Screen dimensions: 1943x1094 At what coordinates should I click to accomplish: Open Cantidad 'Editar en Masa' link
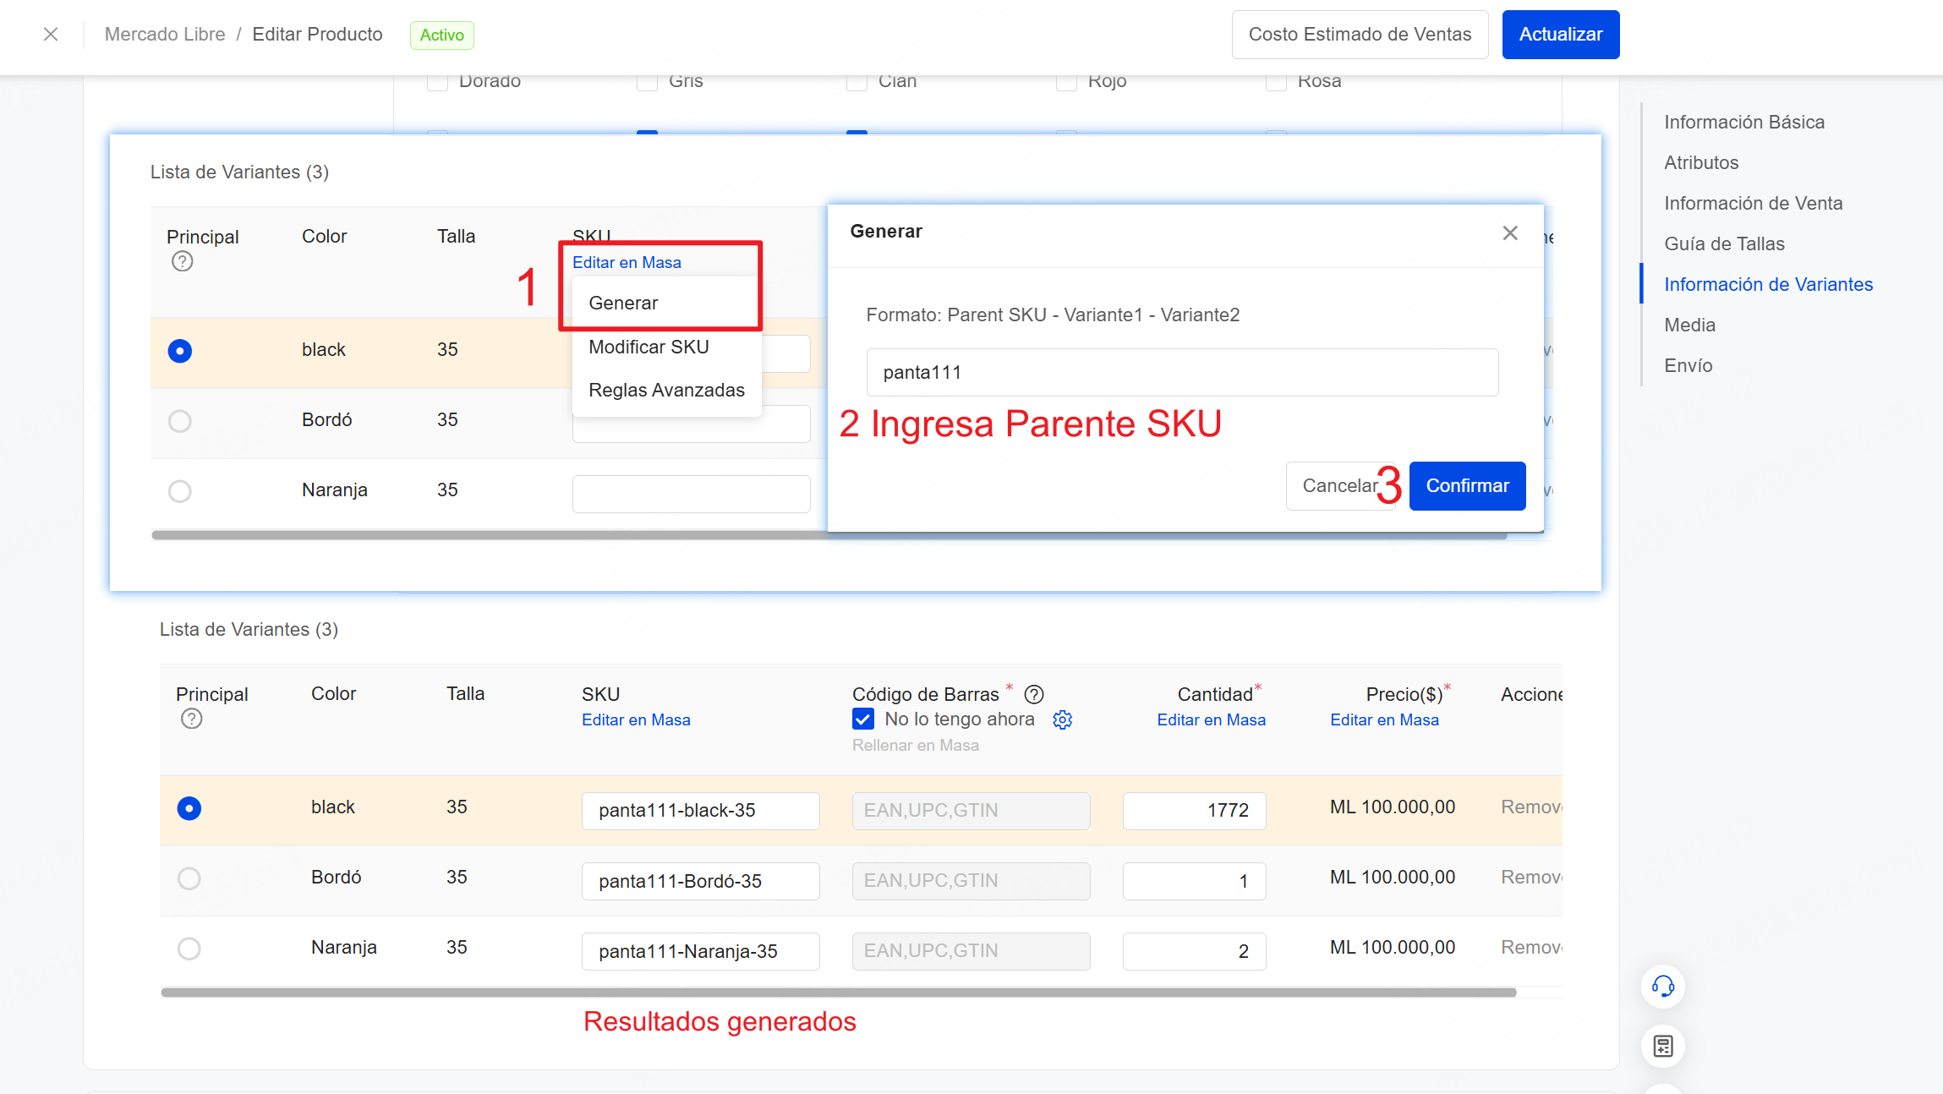pyautogui.click(x=1211, y=719)
